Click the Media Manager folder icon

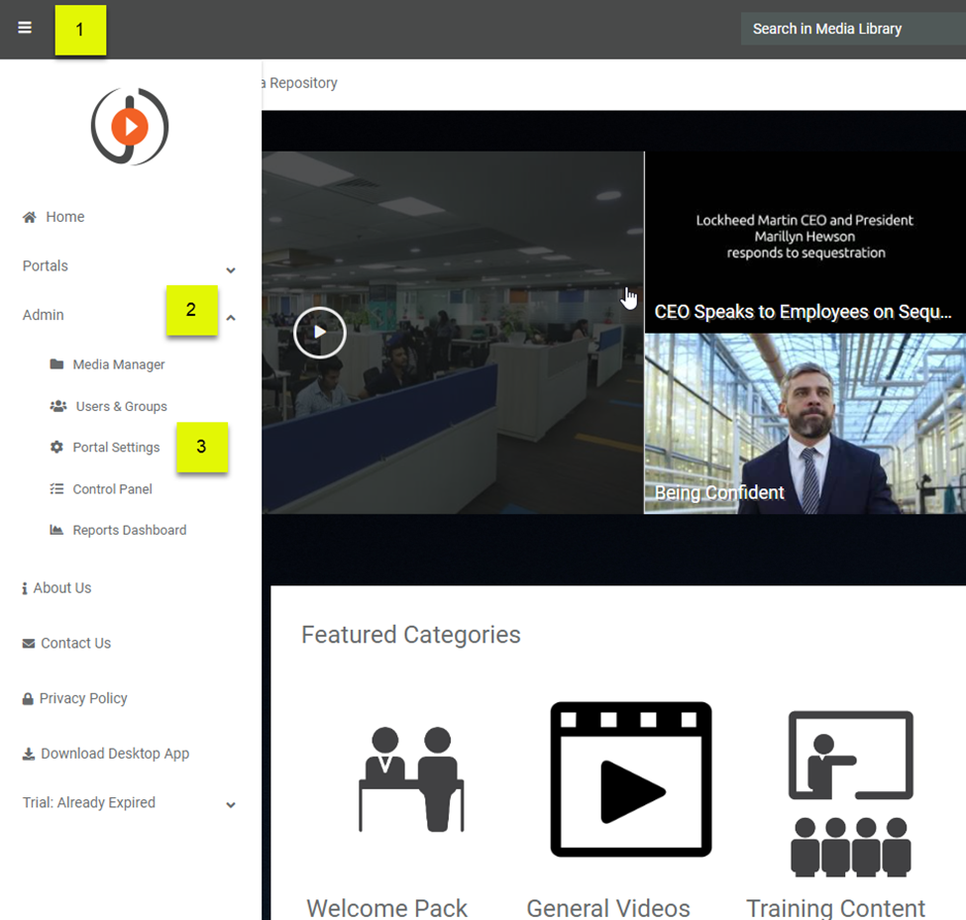[x=56, y=364]
